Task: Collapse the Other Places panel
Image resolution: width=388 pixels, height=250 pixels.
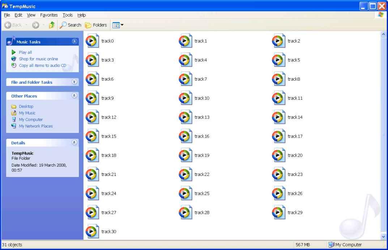Action: click(74, 96)
